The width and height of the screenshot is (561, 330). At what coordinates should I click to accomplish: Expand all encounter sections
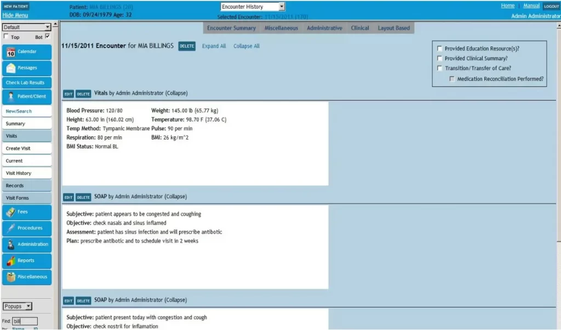pyautogui.click(x=214, y=46)
